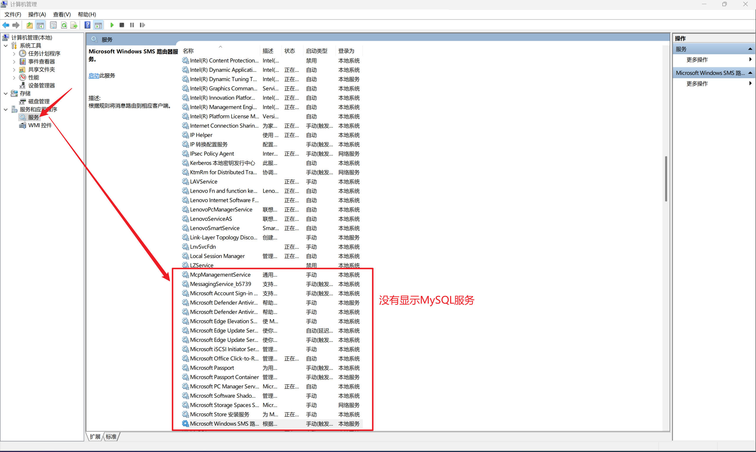
Task: Switch to the 标准 tab
Action: (x=111, y=436)
